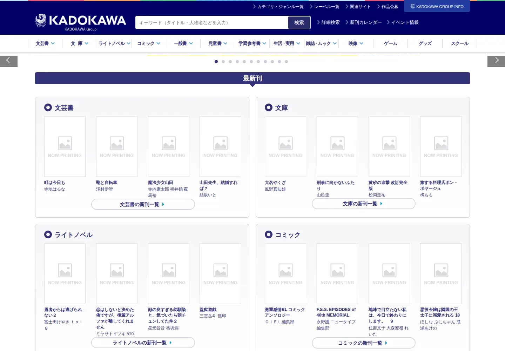Viewport: 505px width, 351px height.
Task: Open ライトノベルの新刊一覧 button
Action: pos(143,343)
